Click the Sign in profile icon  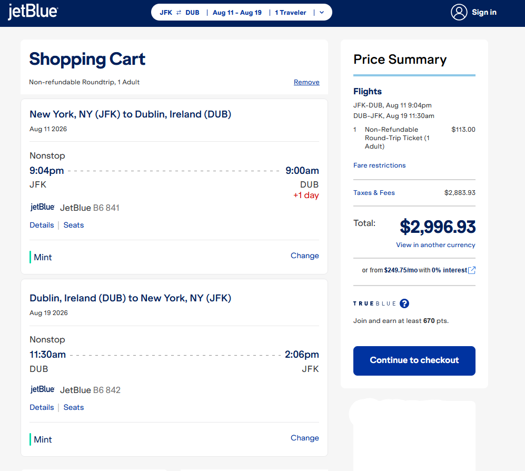click(x=459, y=13)
